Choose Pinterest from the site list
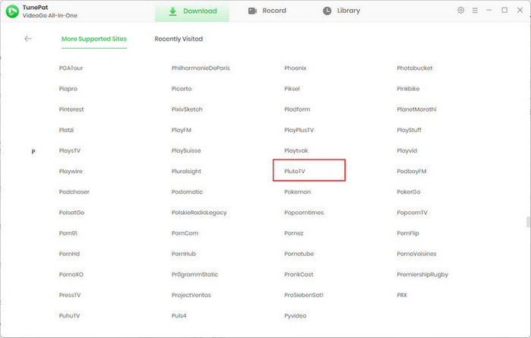 [71, 109]
